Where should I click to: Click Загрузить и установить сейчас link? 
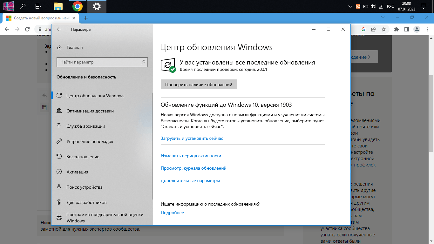tap(192, 138)
